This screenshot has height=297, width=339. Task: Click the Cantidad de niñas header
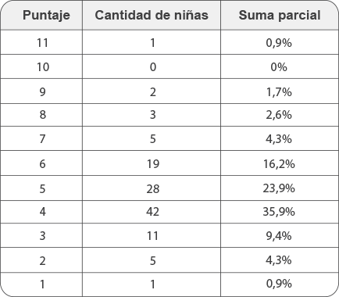pyautogui.click(x=152, y=15)
